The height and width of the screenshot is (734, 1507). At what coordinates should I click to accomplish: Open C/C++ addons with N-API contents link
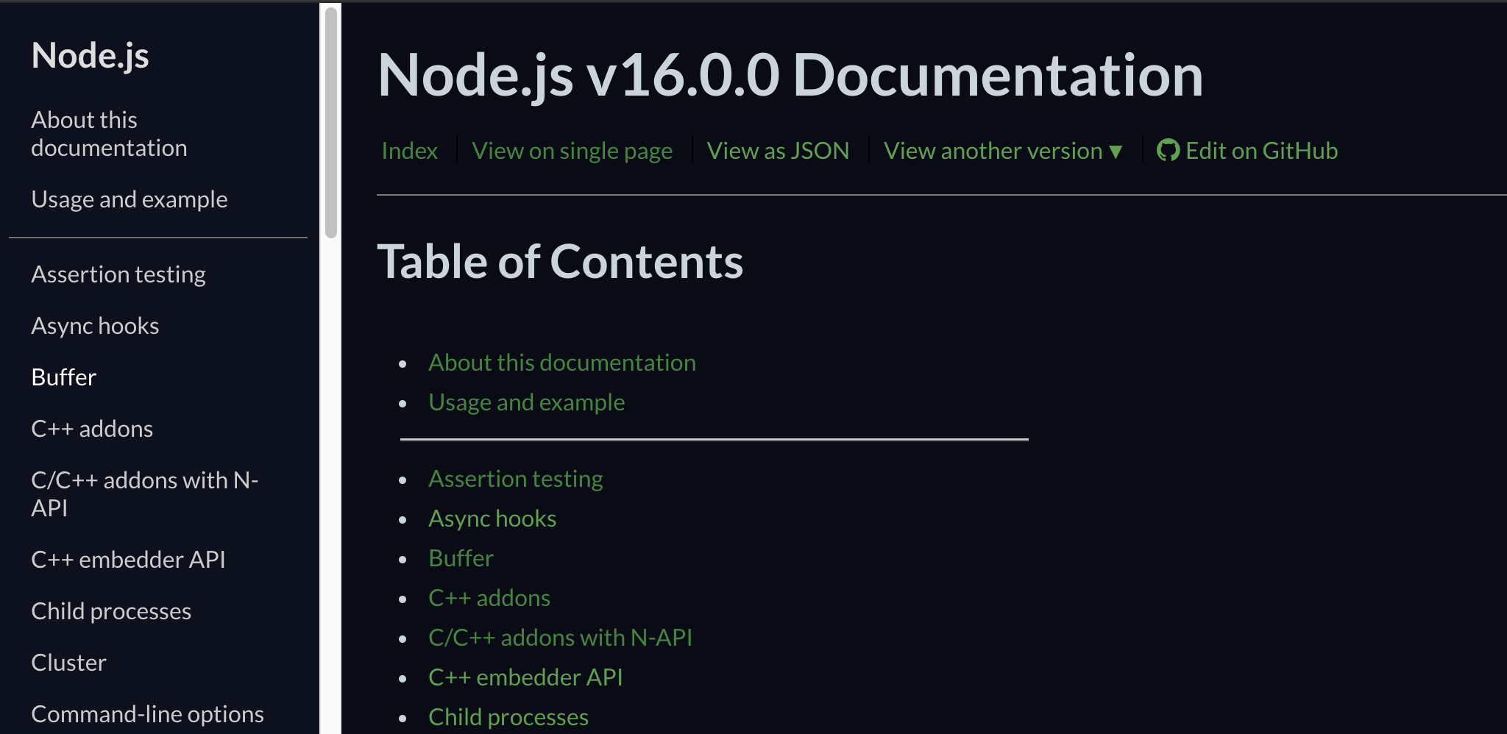tap(560, 638)
